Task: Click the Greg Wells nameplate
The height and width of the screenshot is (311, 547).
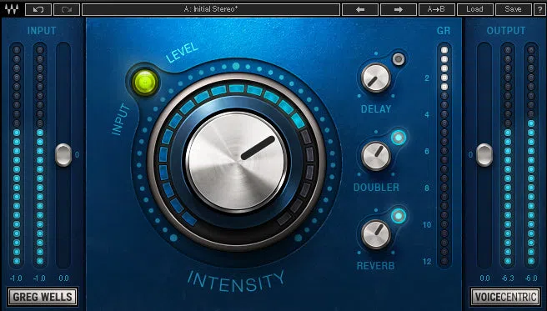Action: coord(43,297)
